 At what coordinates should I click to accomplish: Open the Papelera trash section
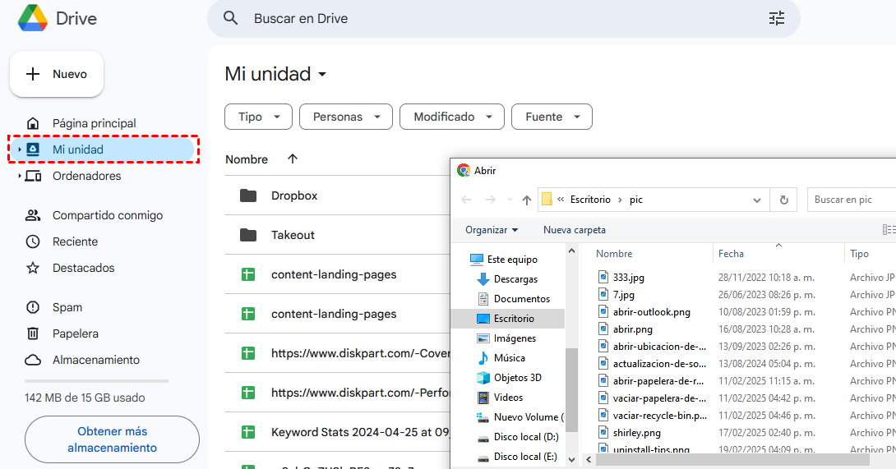[75, 333]
